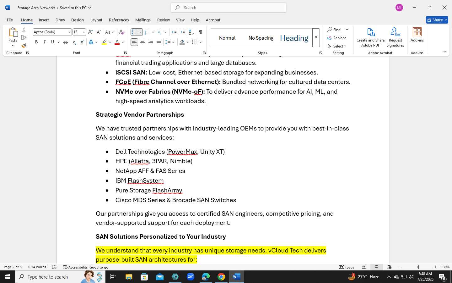Increase indent icon
Viewport: 452px width, 283px height.
coord(182,32)
